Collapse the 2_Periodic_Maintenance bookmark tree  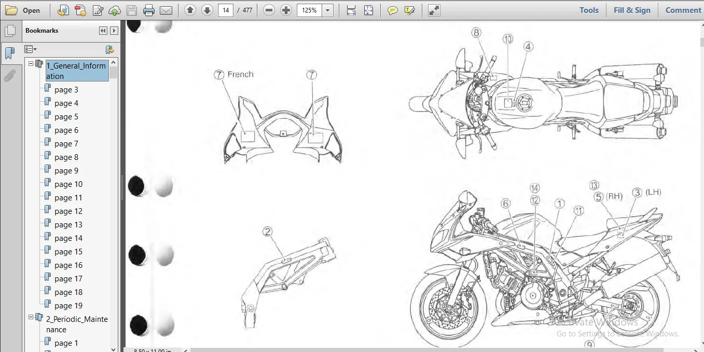click(x=31, y=317)
